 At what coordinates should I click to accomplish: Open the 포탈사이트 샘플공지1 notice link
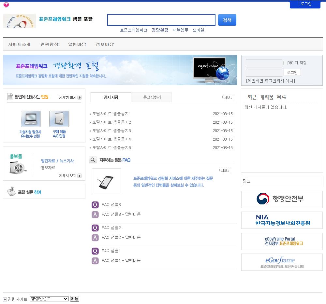tap(111, 114)
